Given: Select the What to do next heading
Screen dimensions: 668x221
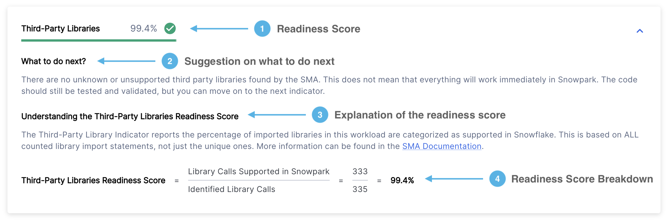Looking at the screenshot, I should (x=53, y=61).
